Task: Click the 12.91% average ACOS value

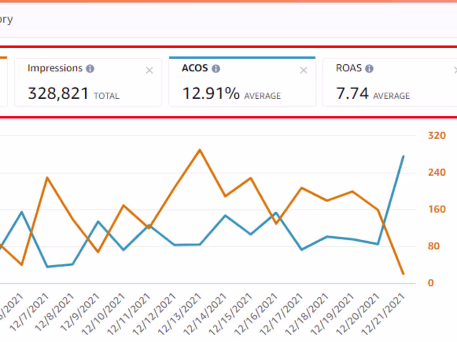Action: pos(211,94)
